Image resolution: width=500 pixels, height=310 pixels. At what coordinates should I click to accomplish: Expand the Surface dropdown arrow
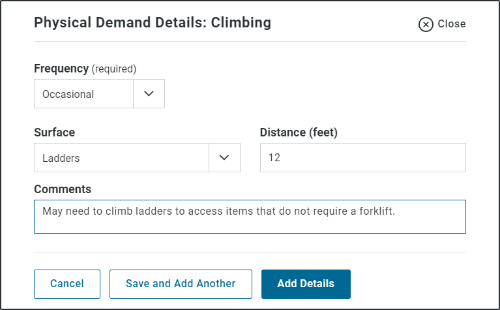pos(224,157)
